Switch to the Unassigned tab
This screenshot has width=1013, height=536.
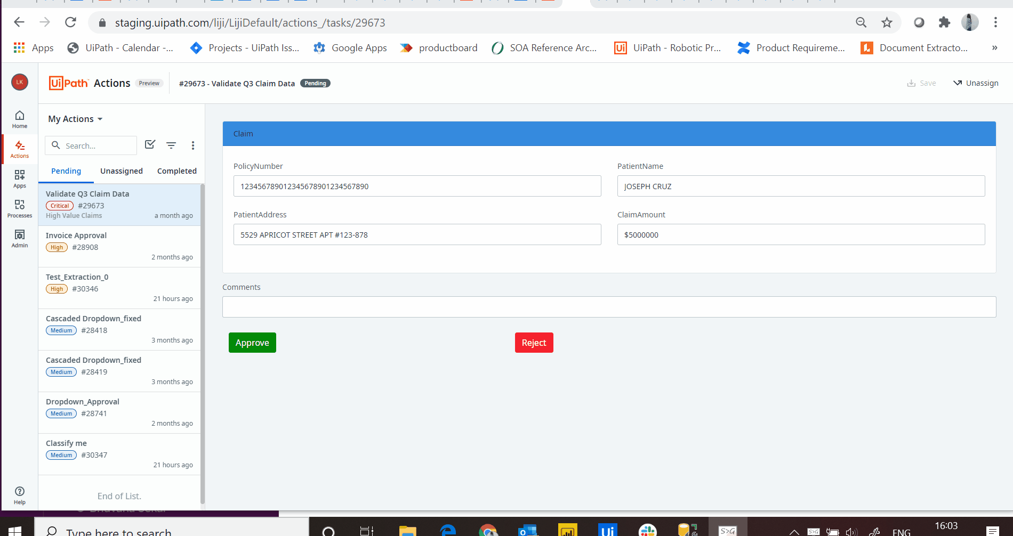coord(122,171)
